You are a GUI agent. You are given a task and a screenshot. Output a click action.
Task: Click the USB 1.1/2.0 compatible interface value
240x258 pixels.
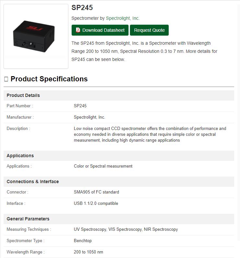pyautogui.click(x=96, y=203)
